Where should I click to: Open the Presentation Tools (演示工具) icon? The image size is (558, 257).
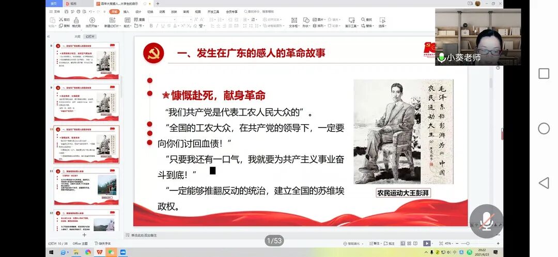352,20
